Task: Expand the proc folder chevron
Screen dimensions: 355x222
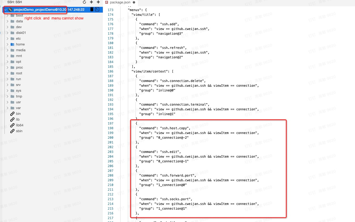Action: coord(8,68)
